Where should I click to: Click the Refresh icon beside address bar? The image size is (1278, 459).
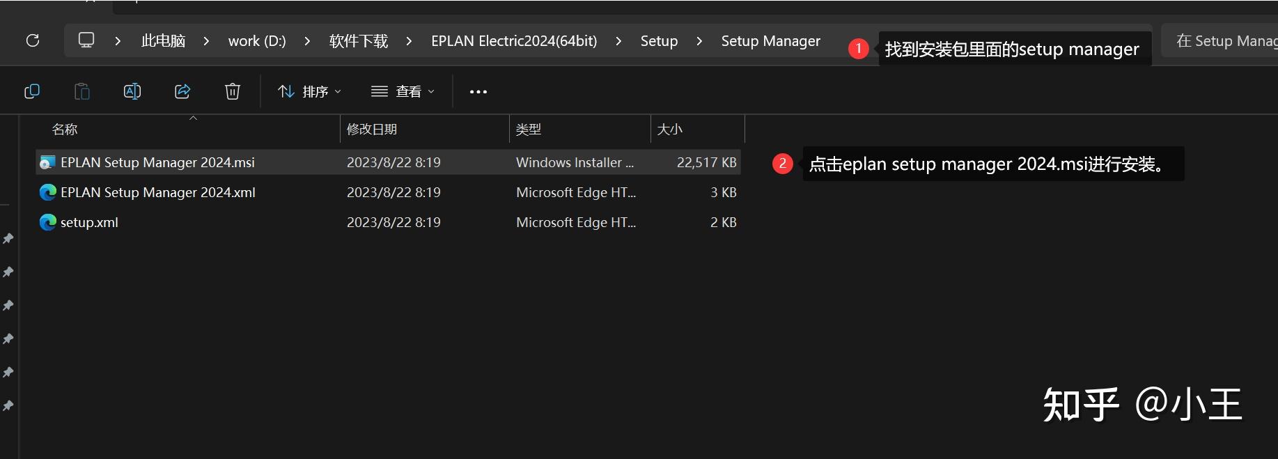[x=33, y=40]
